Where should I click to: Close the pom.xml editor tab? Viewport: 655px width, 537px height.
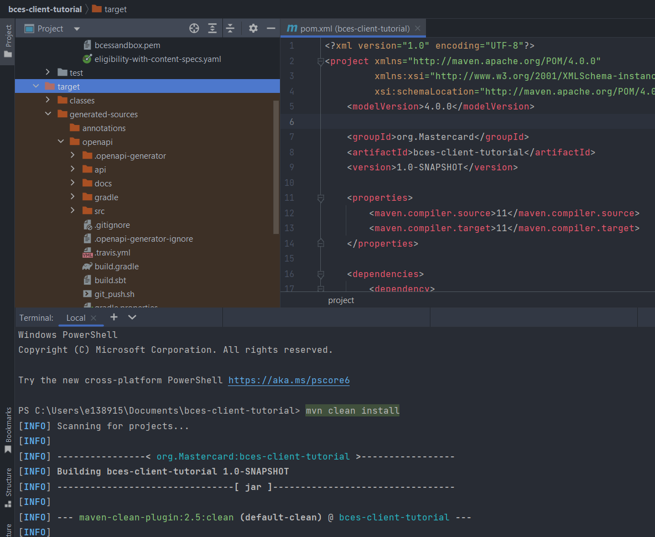418,28
